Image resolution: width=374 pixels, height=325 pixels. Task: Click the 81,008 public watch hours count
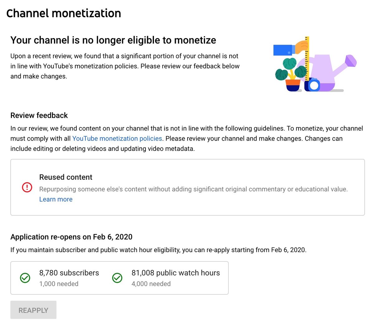[x=176, y=273]
